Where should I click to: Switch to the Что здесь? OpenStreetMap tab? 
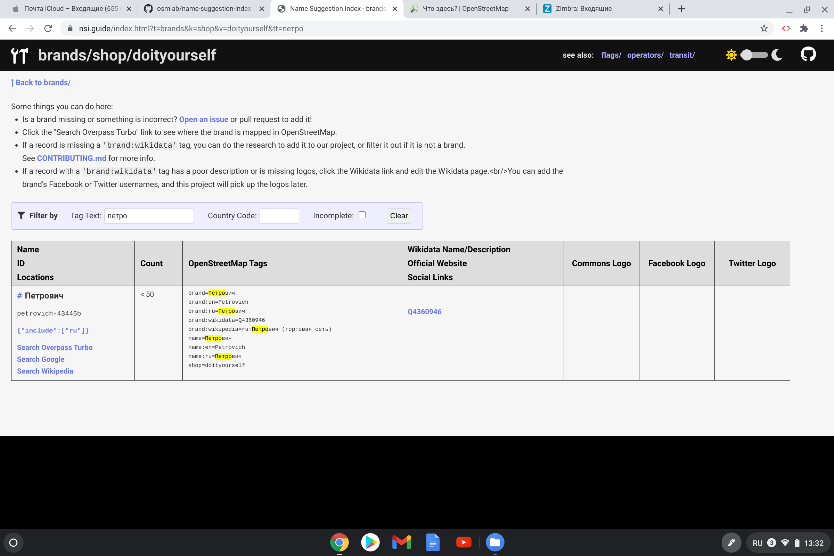[x=470, y=9]
